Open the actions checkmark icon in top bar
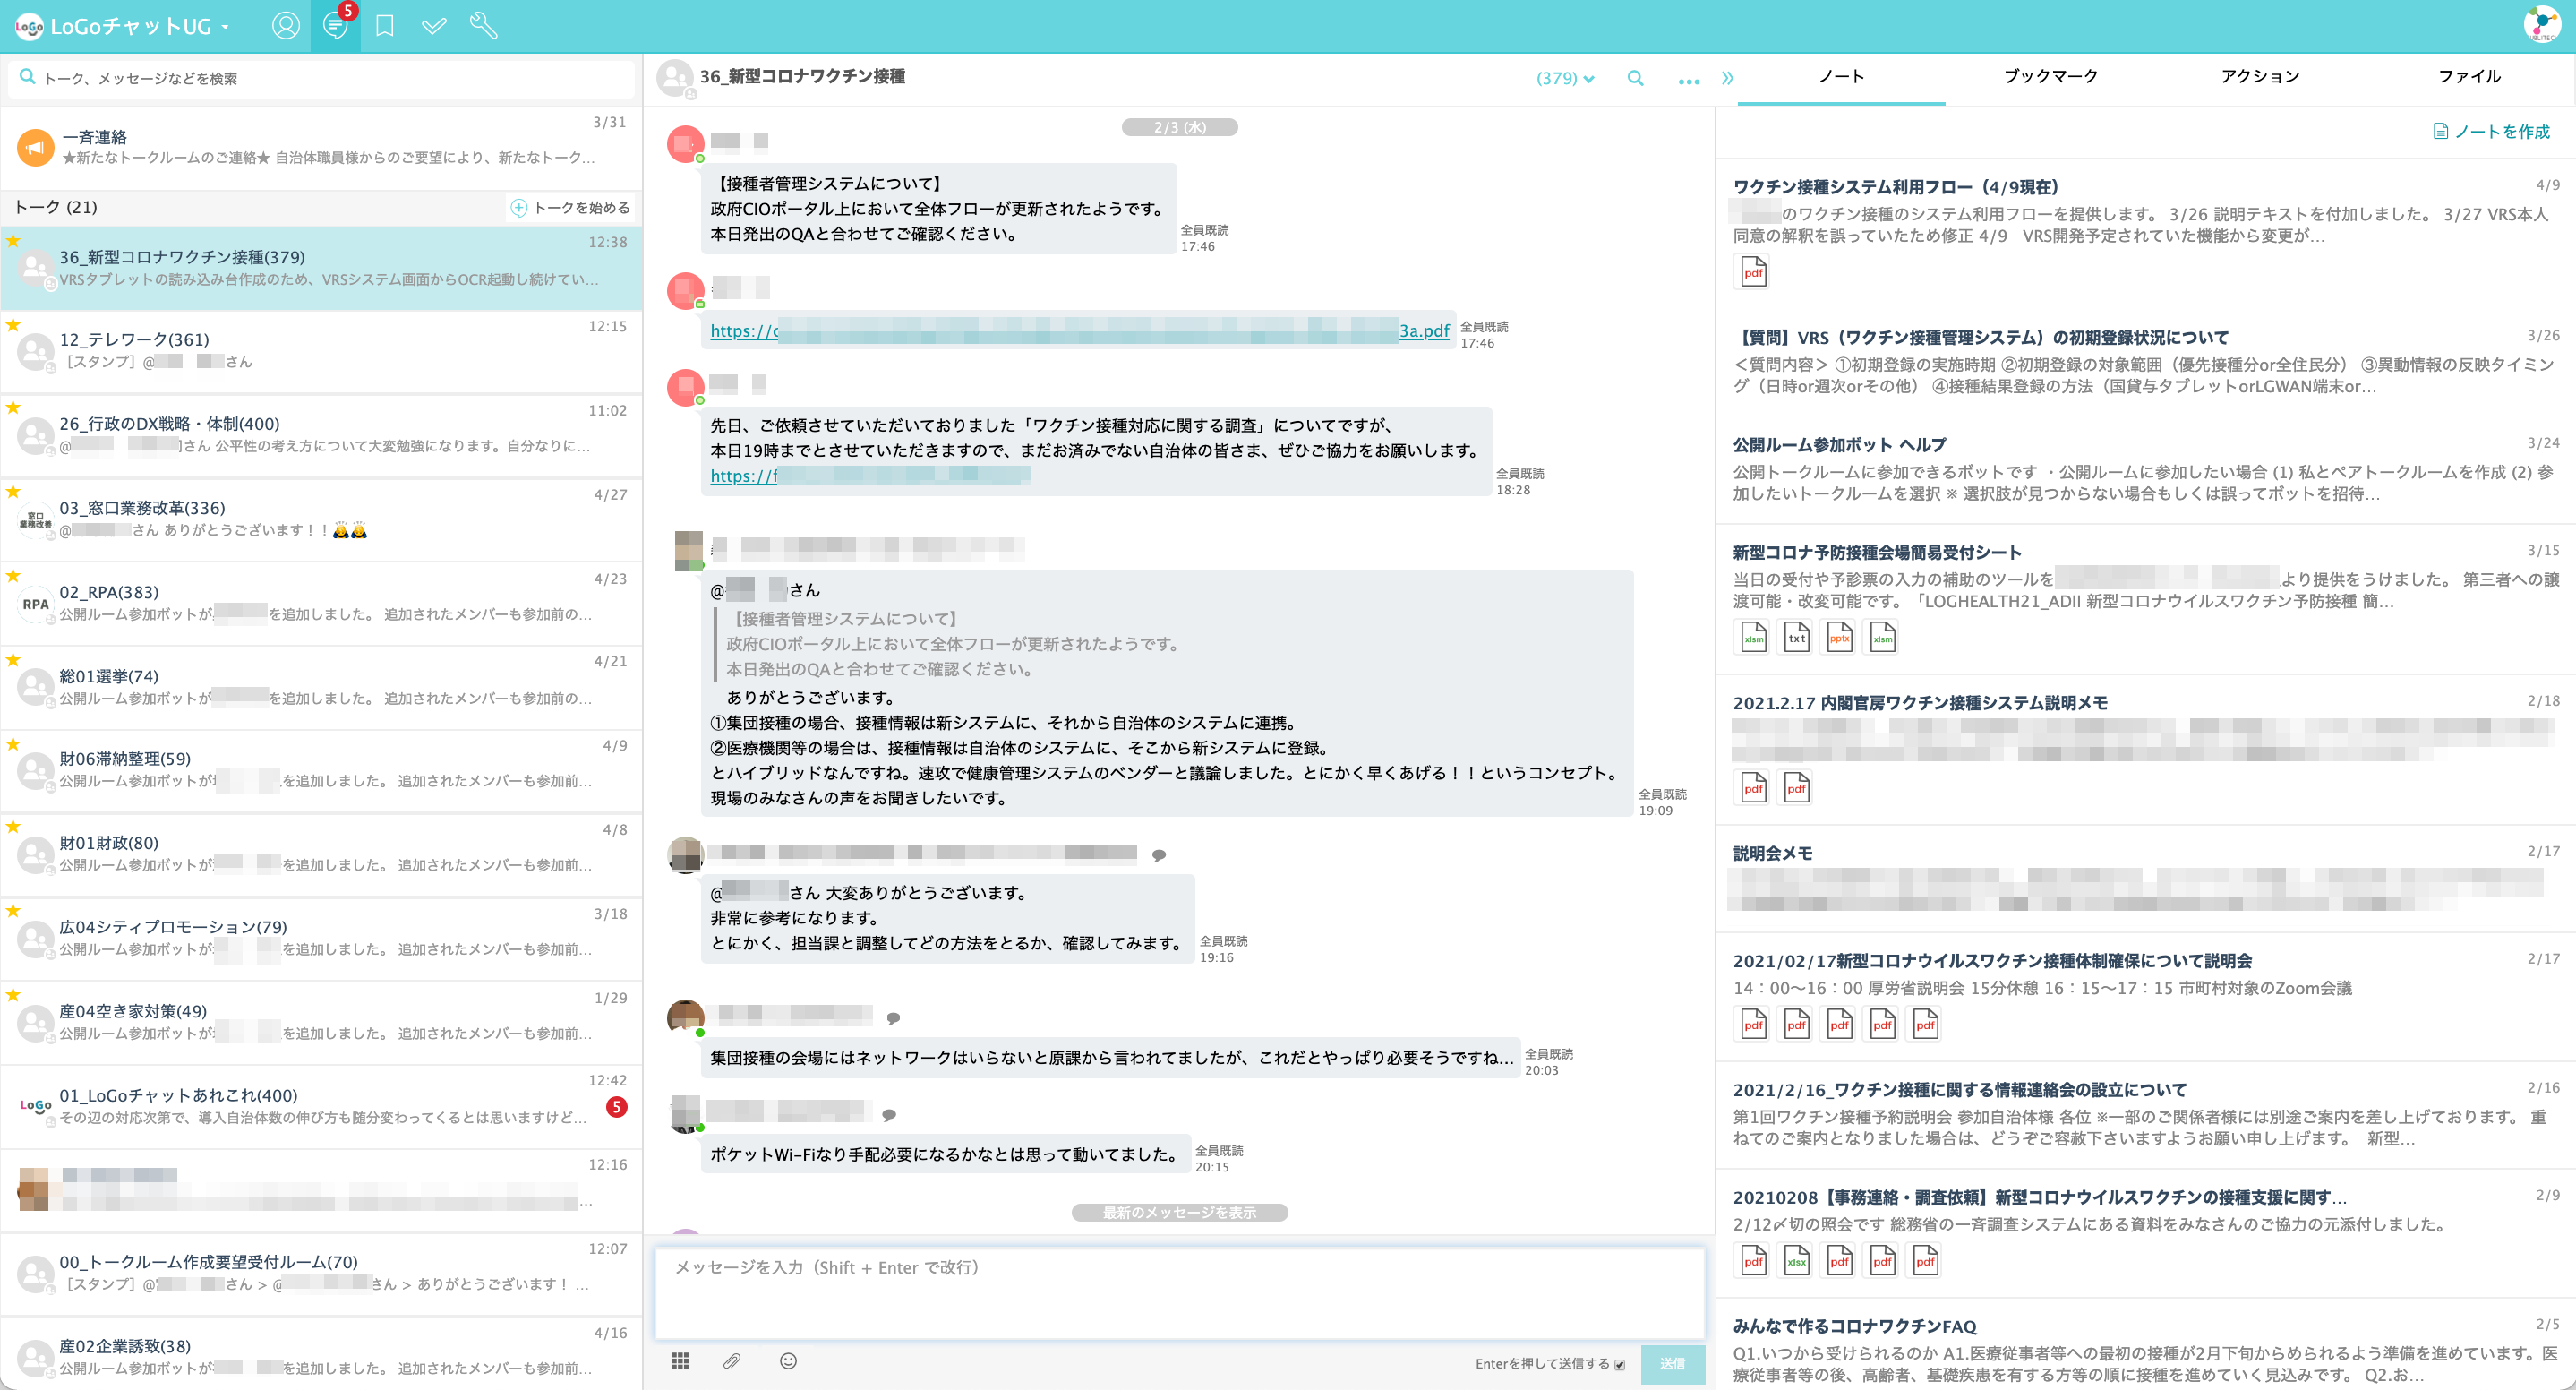 (434, 26)
